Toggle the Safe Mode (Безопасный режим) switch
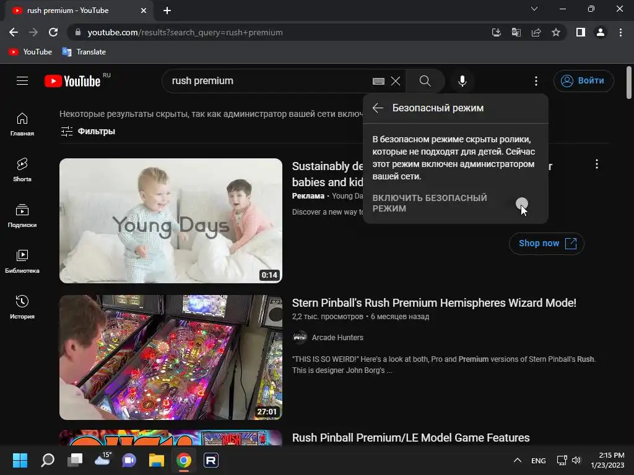The width and height of the screenshot is (634, 475). pyautogui.click(x=521, y=203)
